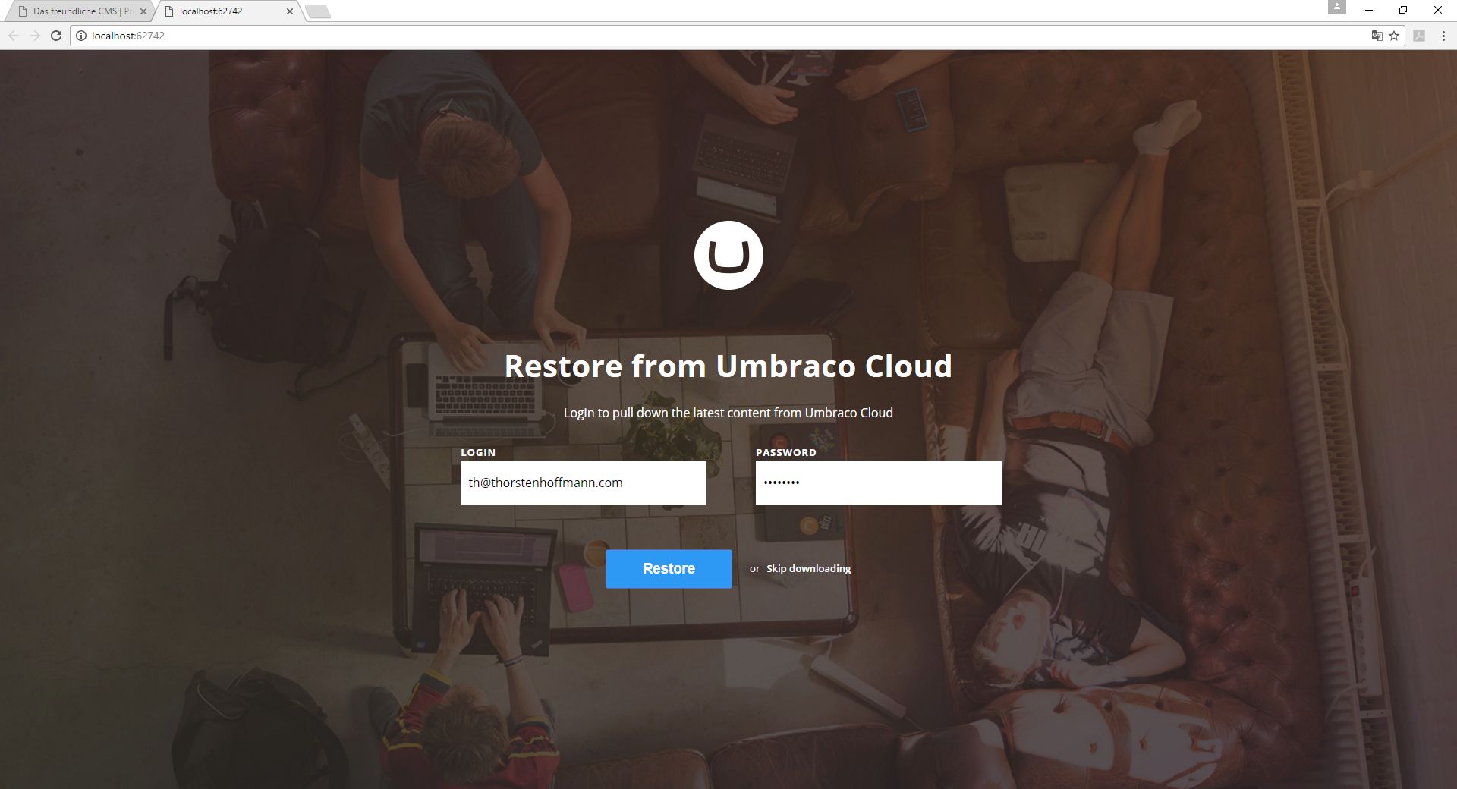Go back to previous page
The width and height of the screenshot is (1457, 789).
[x=14, y=36]
